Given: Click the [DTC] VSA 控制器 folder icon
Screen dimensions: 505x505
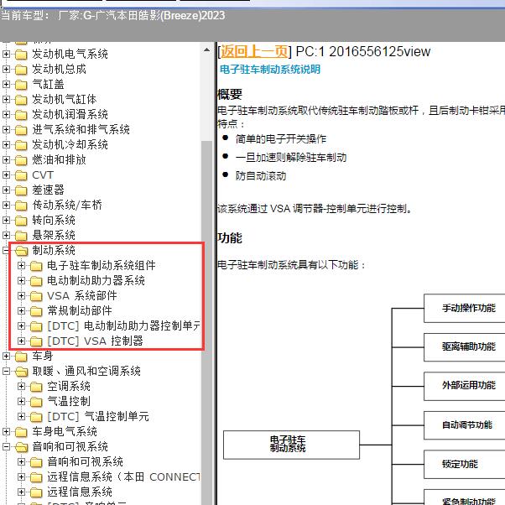Looking at the screenshot, I should pos(36,341).
